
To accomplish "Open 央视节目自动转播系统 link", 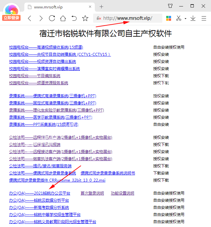I will click(x=60, y=54).
